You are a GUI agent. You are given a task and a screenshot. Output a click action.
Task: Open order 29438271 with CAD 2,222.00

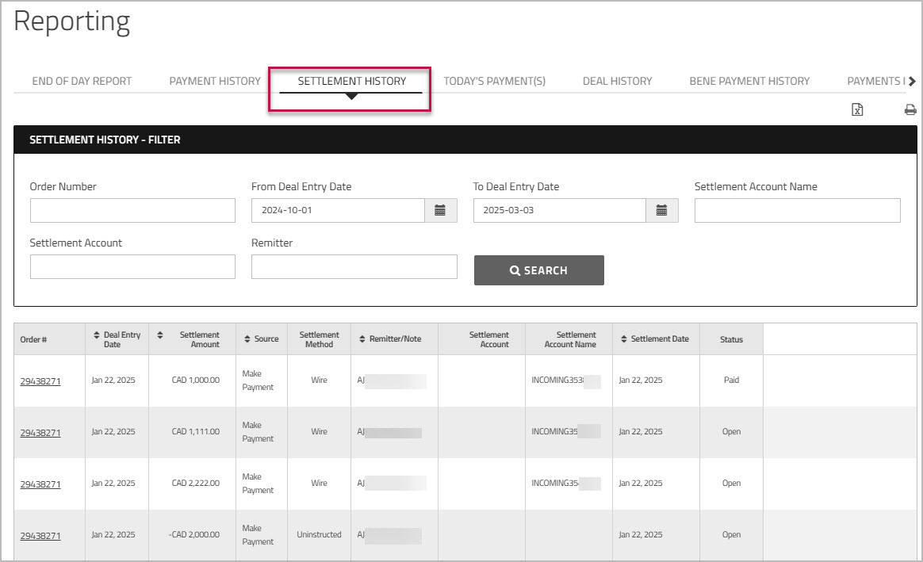(40, 484)
